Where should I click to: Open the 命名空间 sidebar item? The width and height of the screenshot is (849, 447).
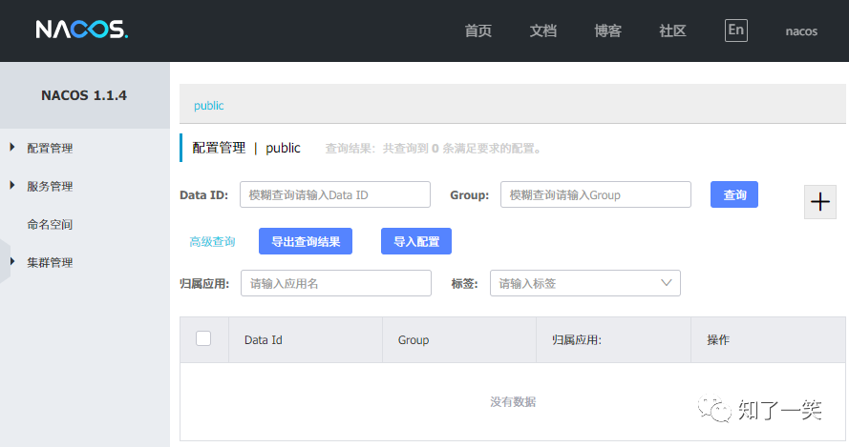pyautogui.click(x=50, y=224)
